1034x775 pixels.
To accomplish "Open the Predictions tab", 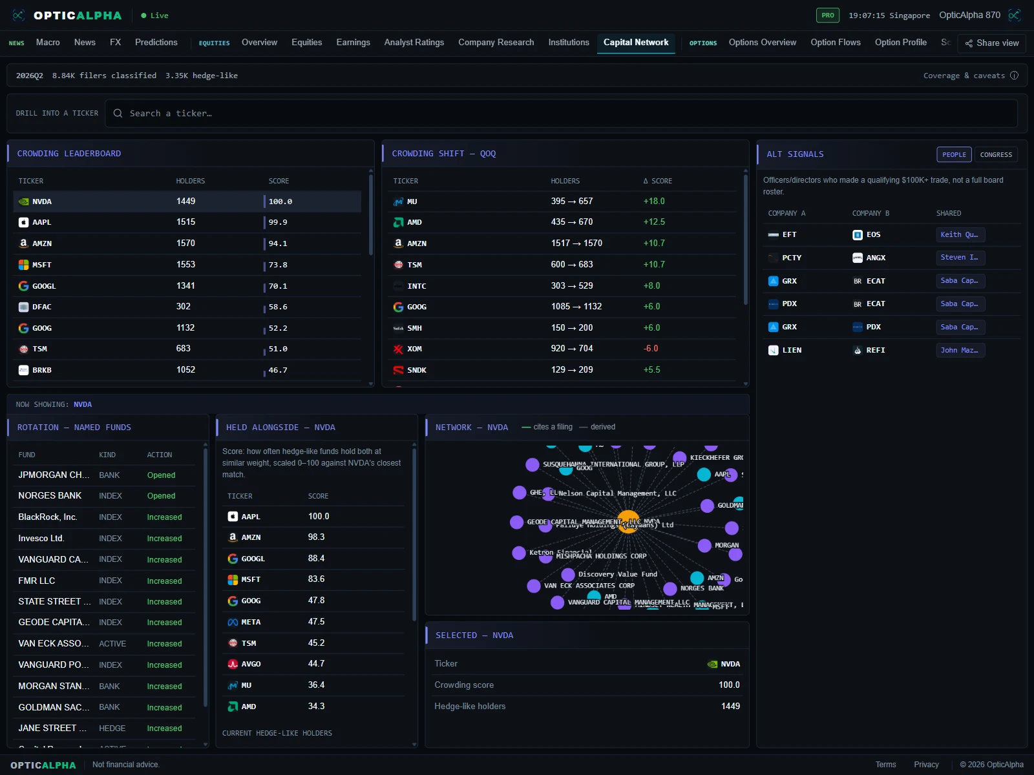I will (156, 43).
